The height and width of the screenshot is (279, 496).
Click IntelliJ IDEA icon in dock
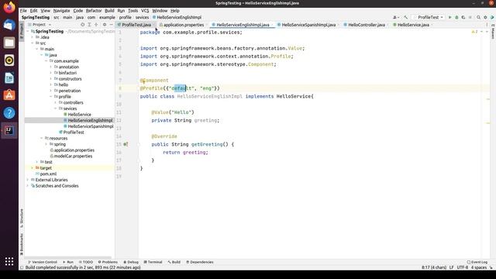coord(9,130)
